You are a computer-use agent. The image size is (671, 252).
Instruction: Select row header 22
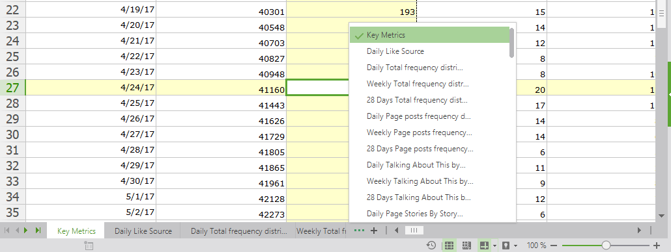coord(13,10)
